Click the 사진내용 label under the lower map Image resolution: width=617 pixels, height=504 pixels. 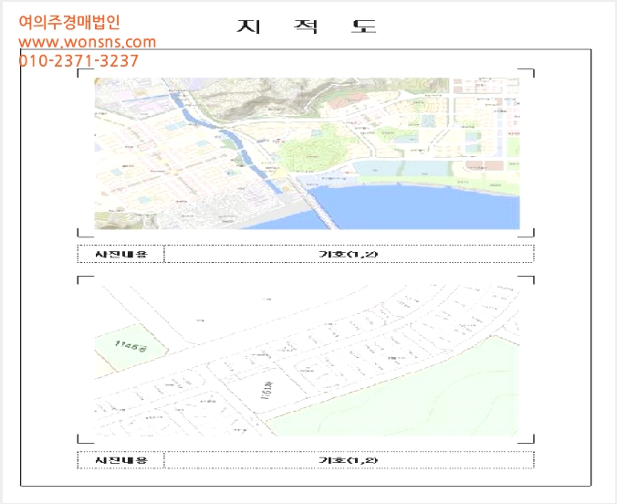121,460
